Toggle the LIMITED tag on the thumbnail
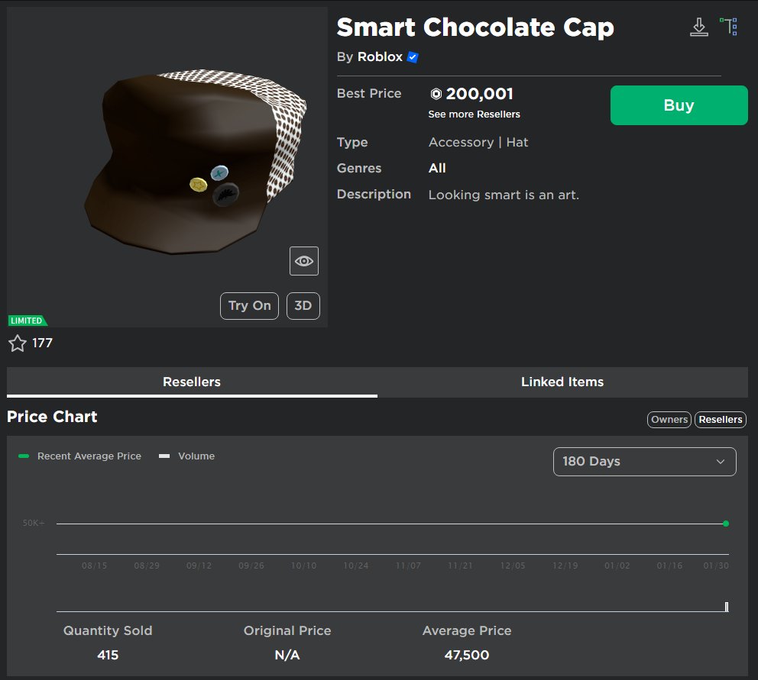This screenshot has width=758, height=680. (x=28, y=320)
